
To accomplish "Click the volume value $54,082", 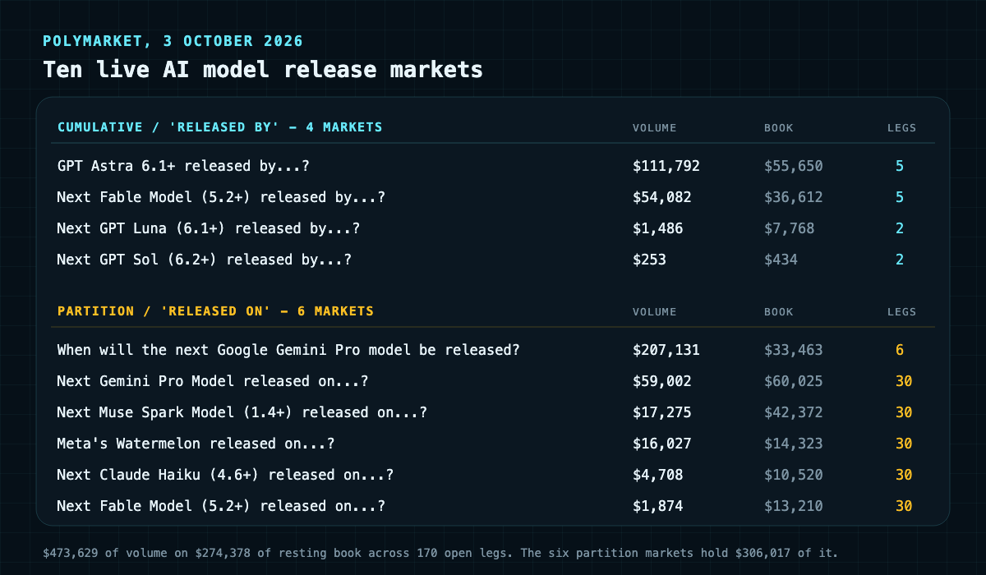I will pos(662,197).
